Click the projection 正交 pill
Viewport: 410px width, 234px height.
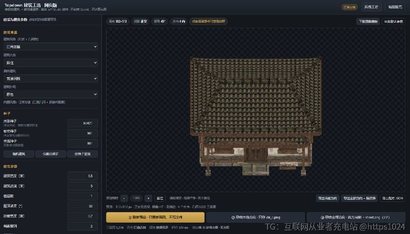coord(140,22)
